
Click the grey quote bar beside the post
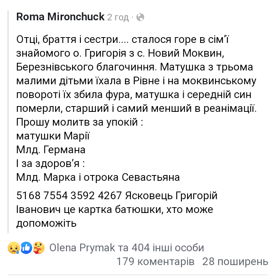pos(8,121)
